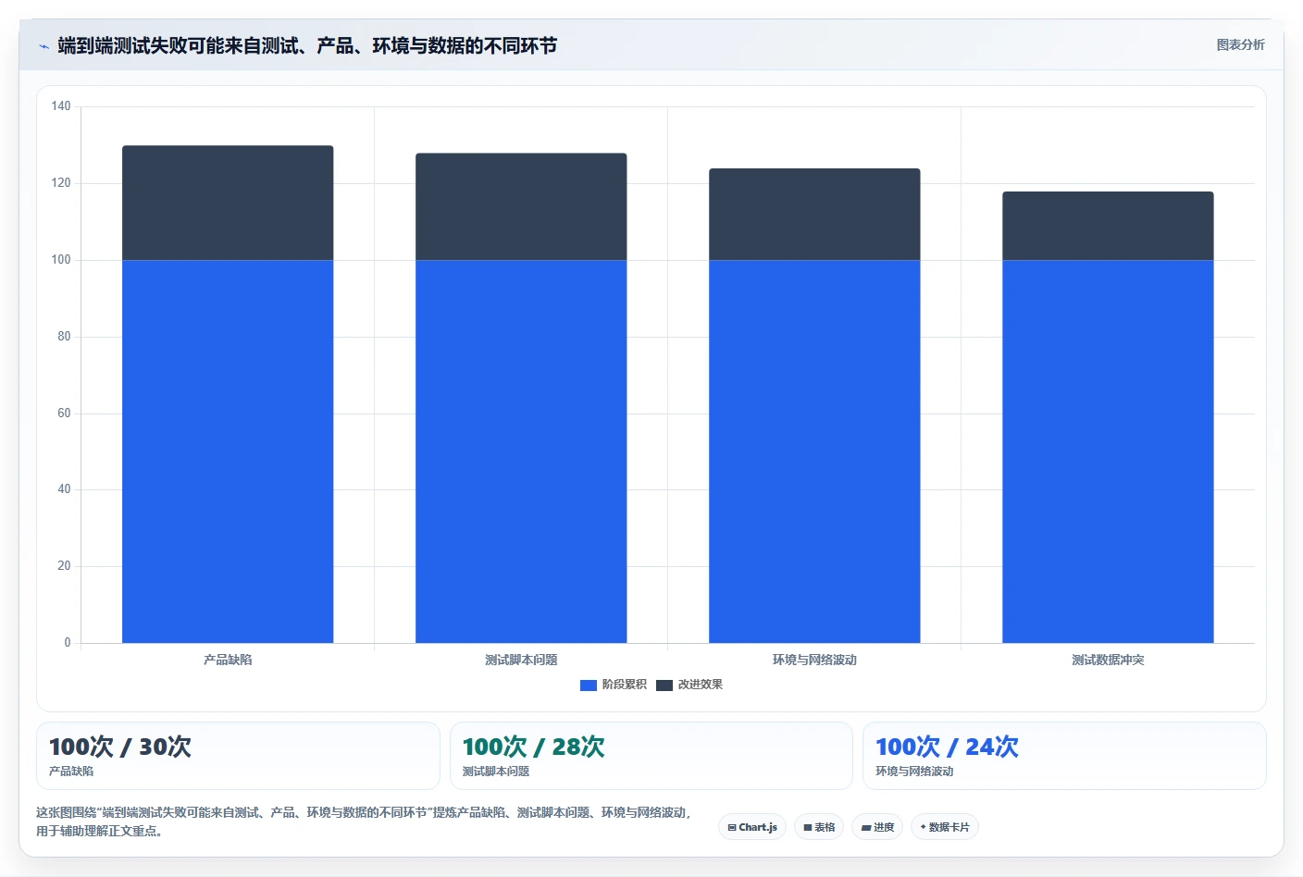1303x877 pixels.
Task: Click the 测试脚本问题 caption in second card
Action: tap(496, 772)
